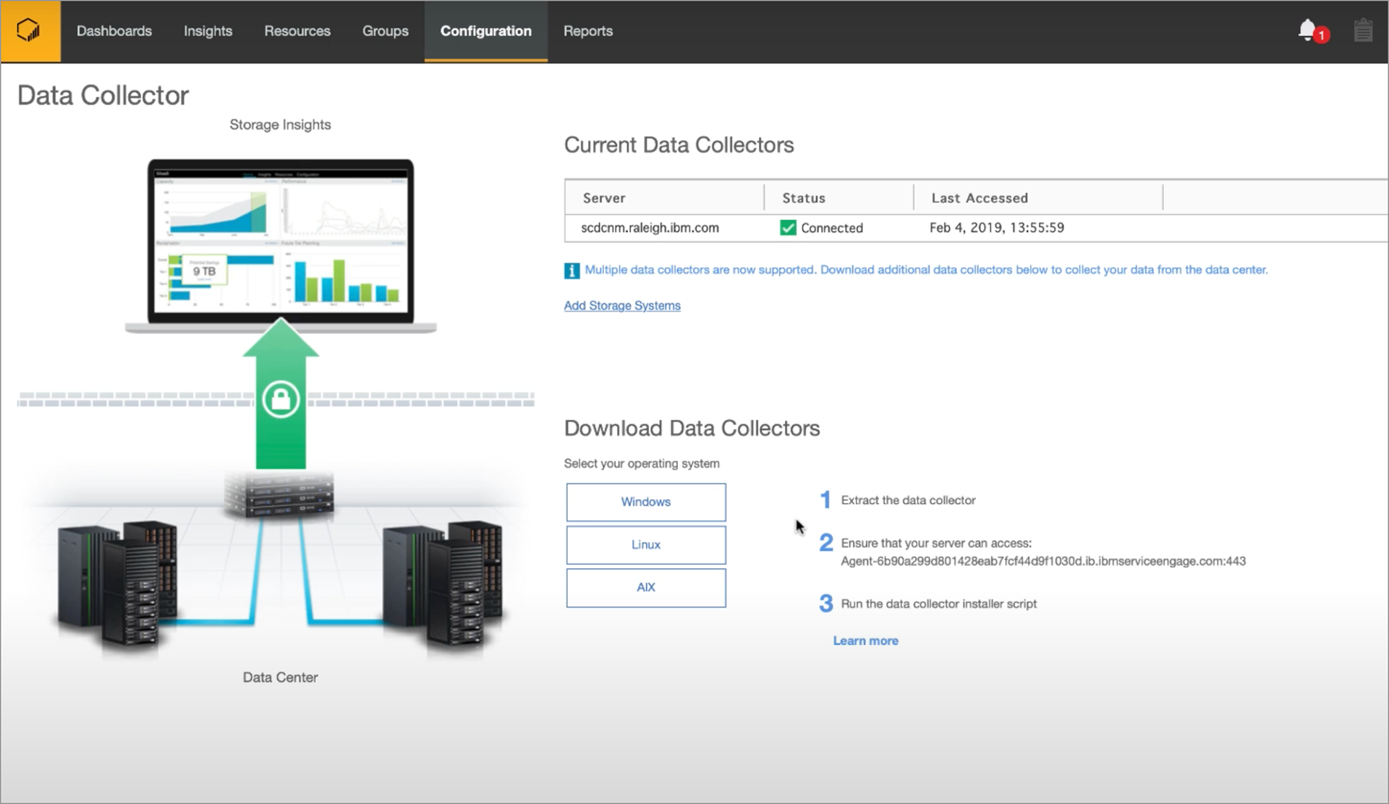Click the Run the data collector installer step
Screen dimensions: 1389x804
pos(938,604)
